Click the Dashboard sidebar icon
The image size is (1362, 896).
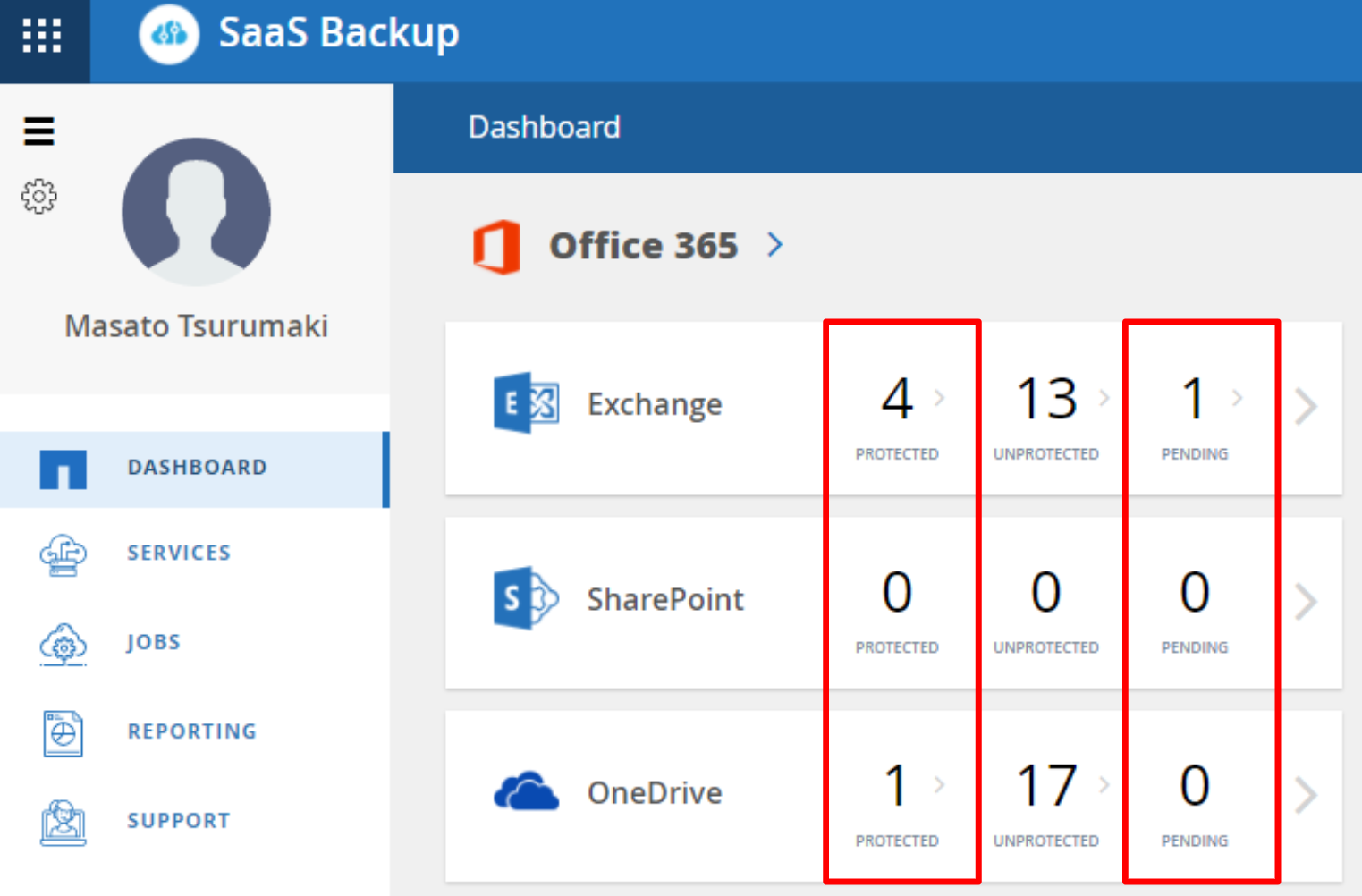click(63, 469)
